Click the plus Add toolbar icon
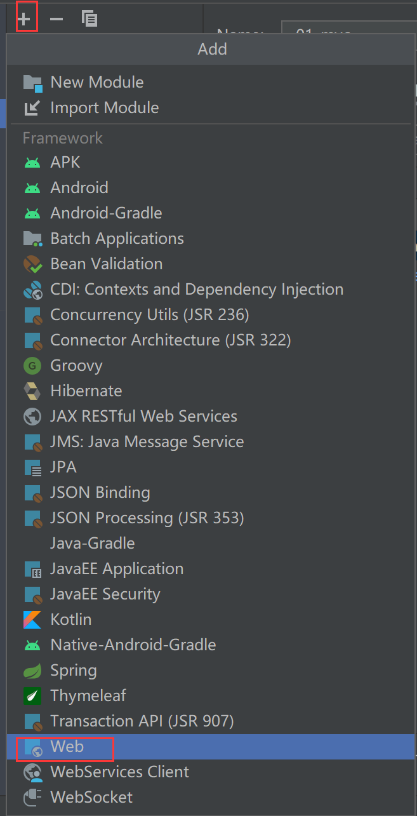 point(24,18)
